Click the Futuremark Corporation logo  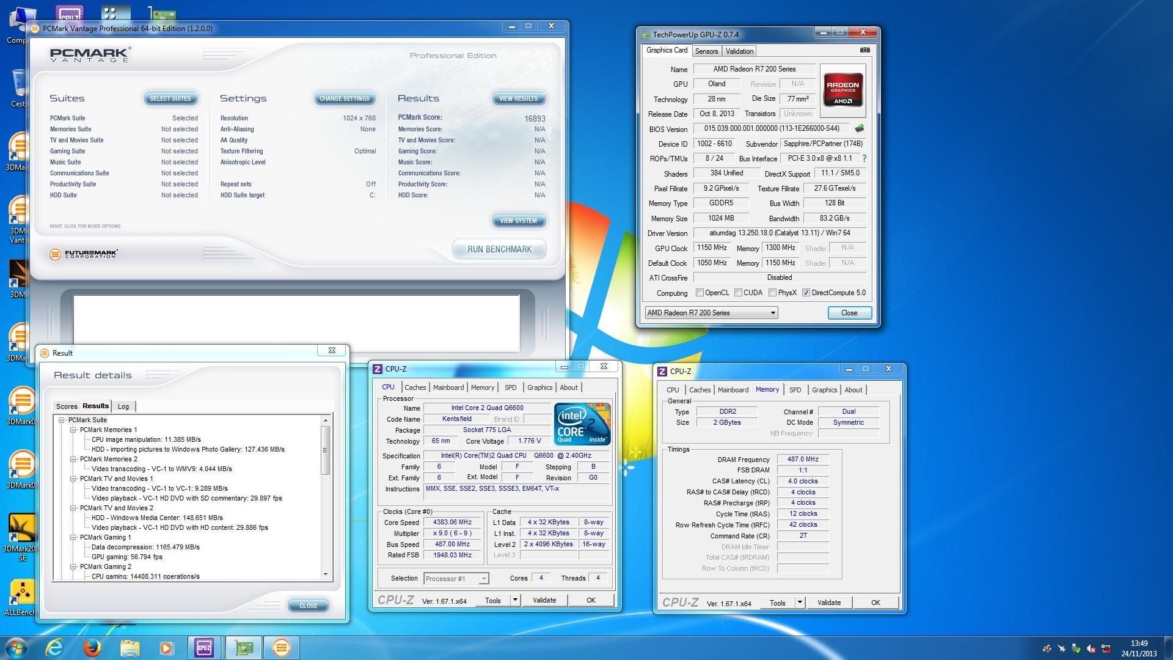(83, 254)
